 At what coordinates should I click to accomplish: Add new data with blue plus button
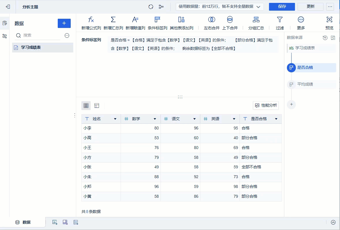tap(64, 23)
